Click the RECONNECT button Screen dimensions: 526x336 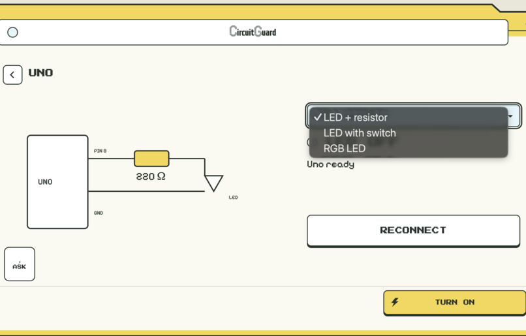413,231
